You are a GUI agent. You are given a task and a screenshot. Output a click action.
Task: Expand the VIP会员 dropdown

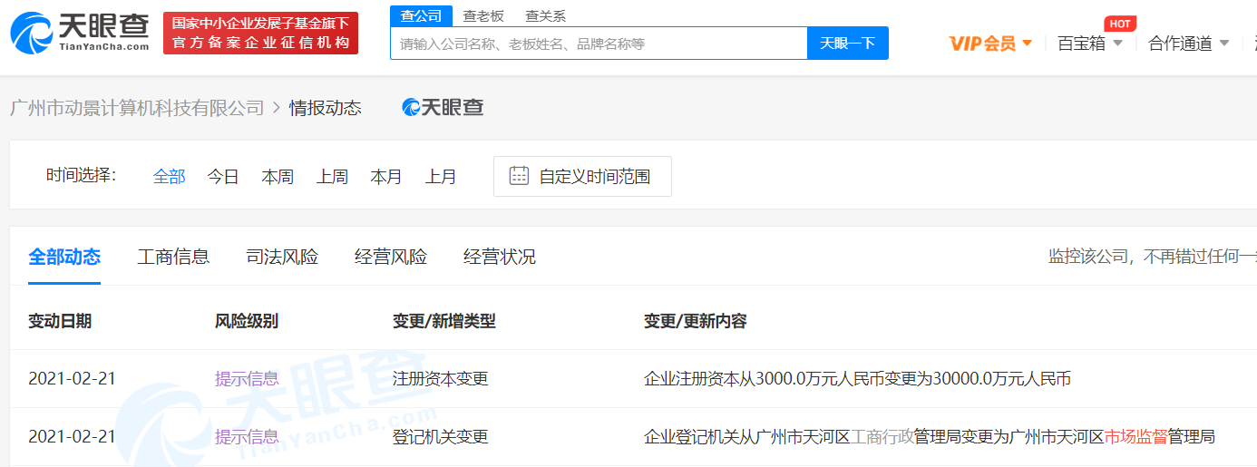pyautogui.click(x=990, y=44)
